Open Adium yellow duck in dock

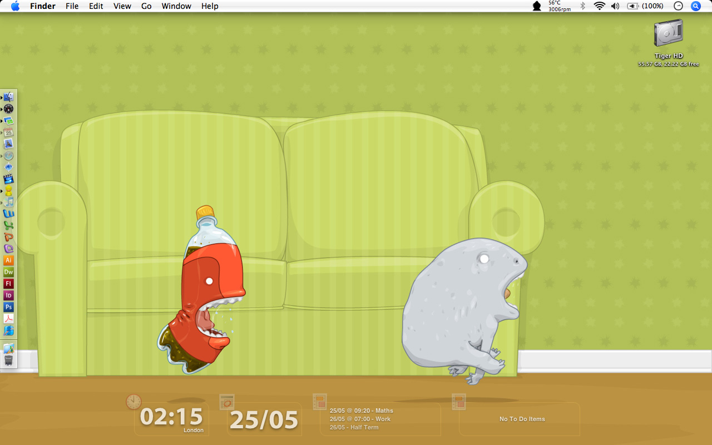(8, 190)
